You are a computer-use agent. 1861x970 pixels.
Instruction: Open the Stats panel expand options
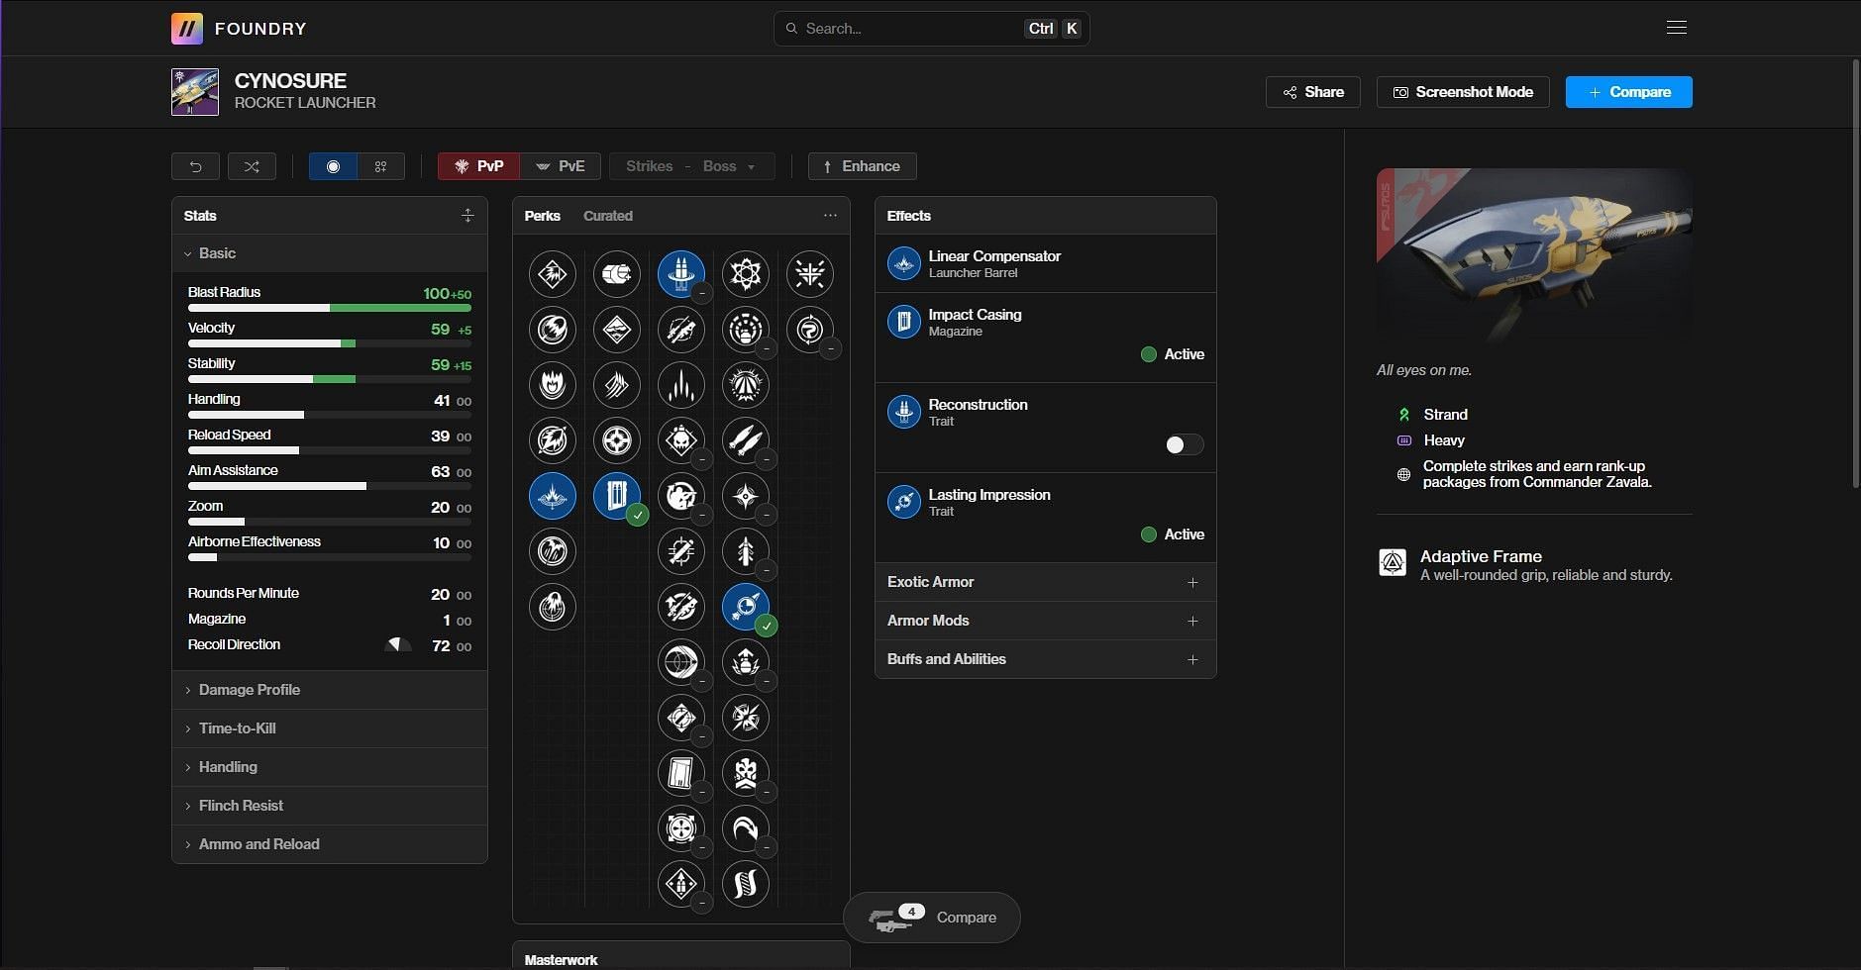click(467, 216)
